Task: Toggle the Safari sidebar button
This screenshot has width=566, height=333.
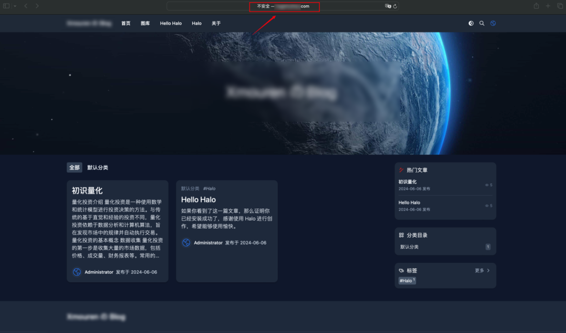Action: click(x=6, y=6)
